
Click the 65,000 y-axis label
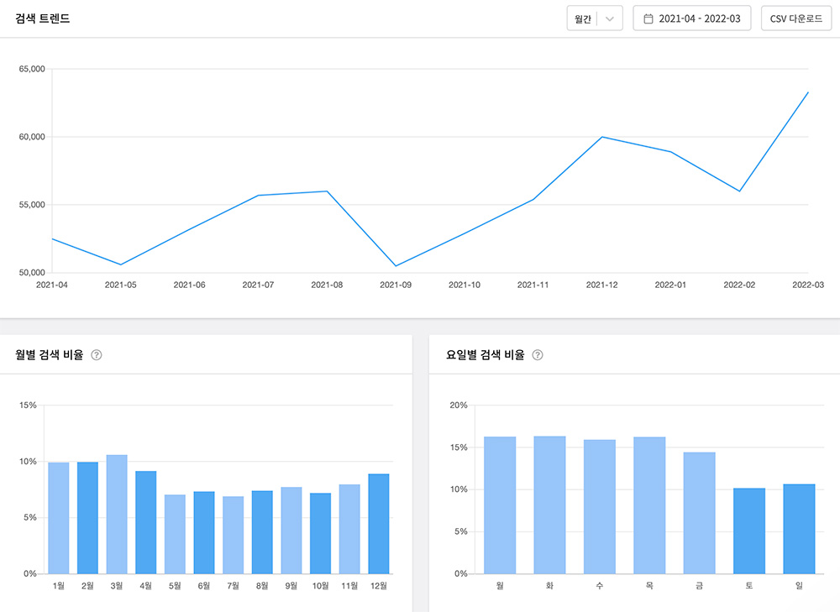[x=32, y=69]
